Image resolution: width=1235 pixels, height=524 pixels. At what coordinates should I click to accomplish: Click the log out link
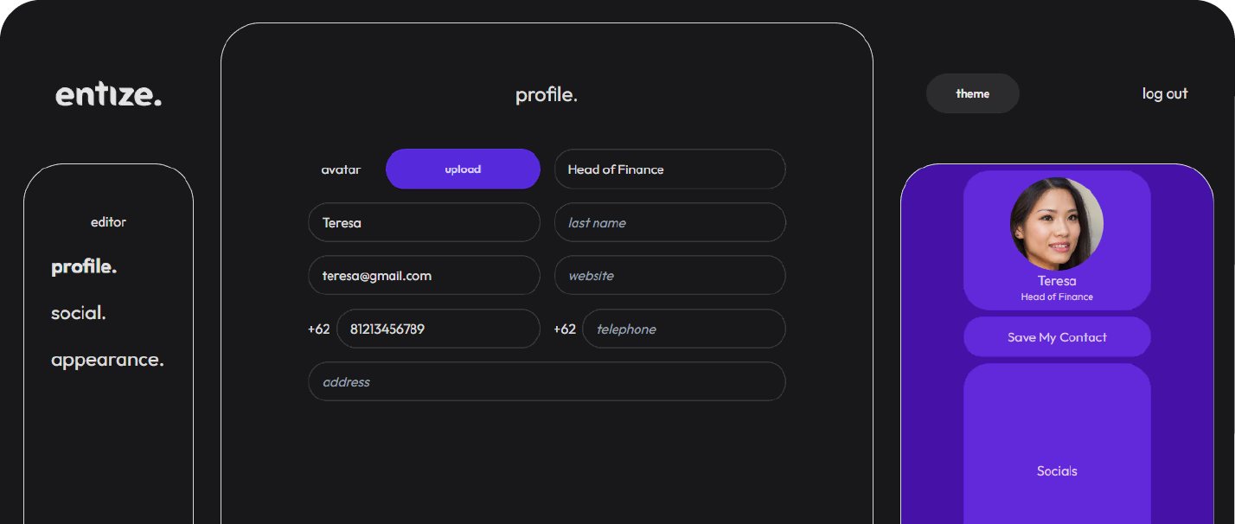[1164, 93]
